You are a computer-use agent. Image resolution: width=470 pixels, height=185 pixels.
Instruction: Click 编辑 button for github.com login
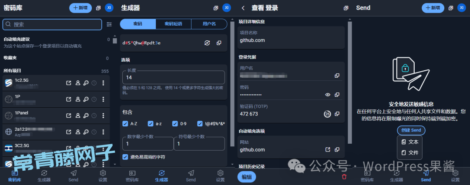point(247,177)
